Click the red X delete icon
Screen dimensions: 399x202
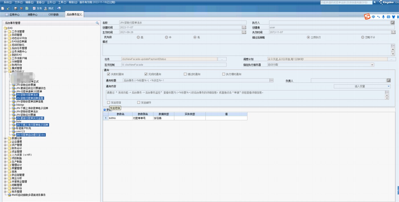tap(21, 9)
